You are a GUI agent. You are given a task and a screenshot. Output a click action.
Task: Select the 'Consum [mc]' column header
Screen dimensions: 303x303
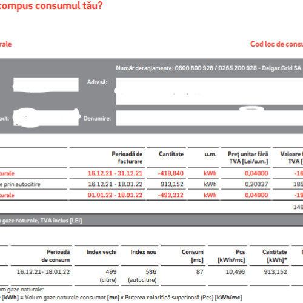193,256
